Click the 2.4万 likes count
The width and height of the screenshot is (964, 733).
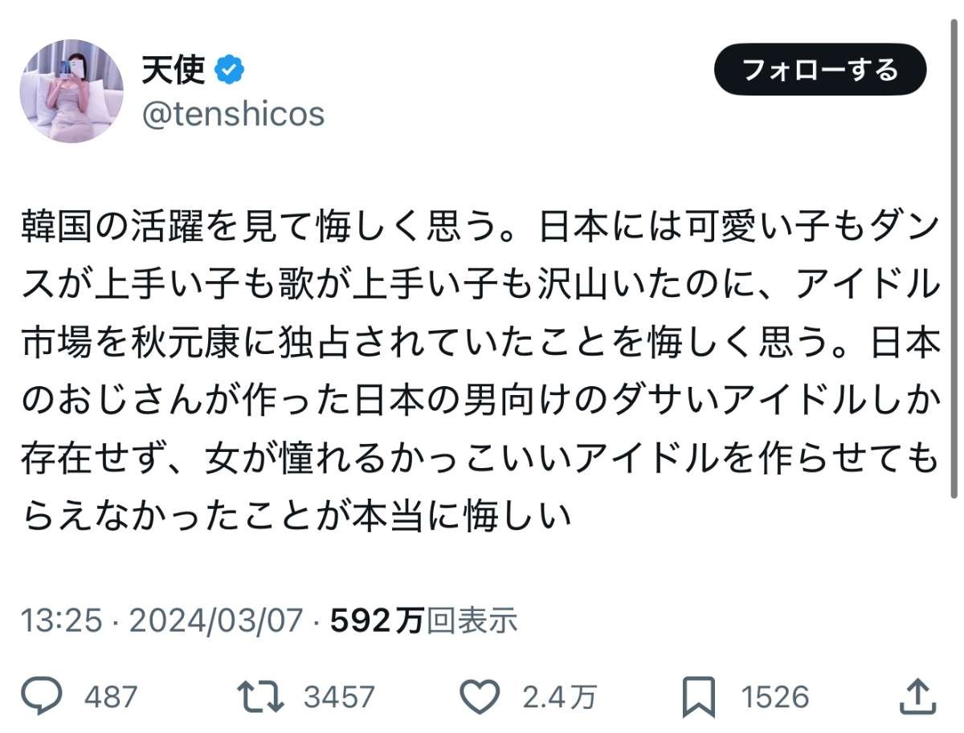coord(559,697)
